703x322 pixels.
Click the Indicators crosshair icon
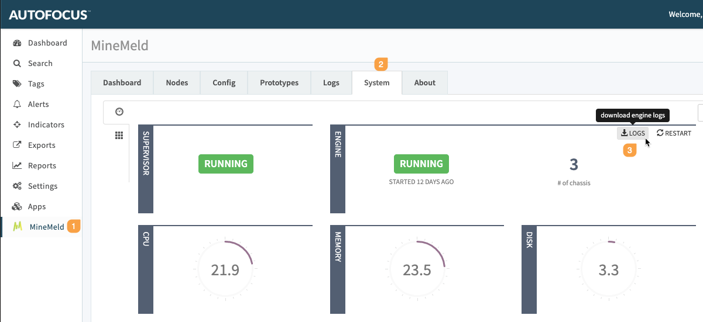click(x=17, y=125)
